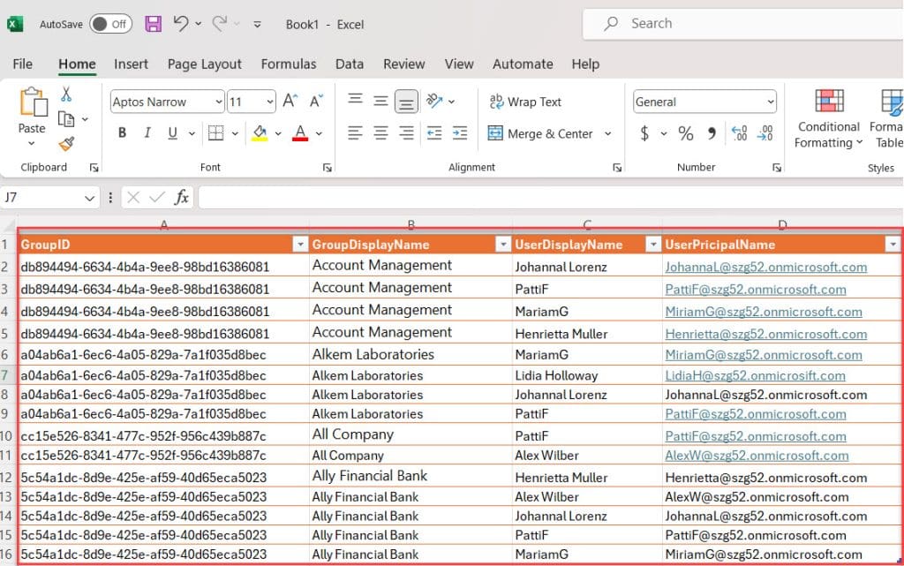The width and height of the screenshot is (904, 566).
Task: Align text right
Action: click(406, 133)
